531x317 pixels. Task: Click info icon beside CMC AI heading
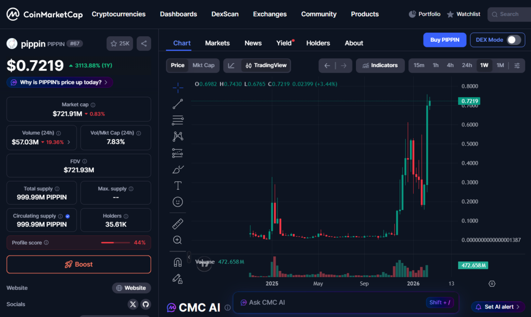[x=228, y=308]
